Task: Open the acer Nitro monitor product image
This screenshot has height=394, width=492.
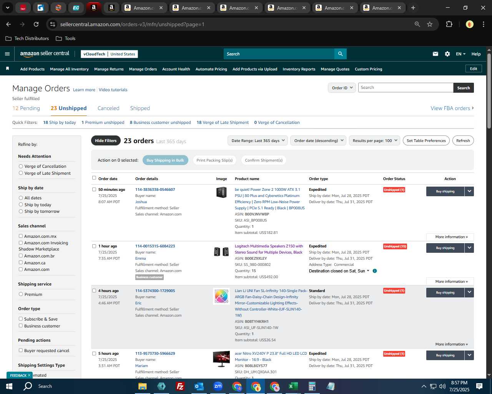Action: tap(221, 359)
